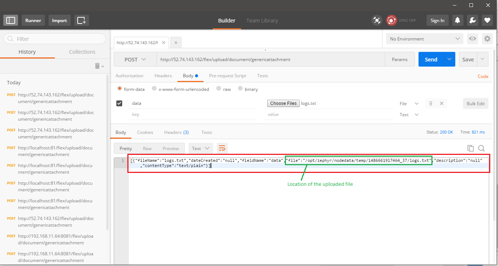498x266 pixels.
Task: Click manage environments gear icon
Action: pyautogui.click(x=487, y=39)
